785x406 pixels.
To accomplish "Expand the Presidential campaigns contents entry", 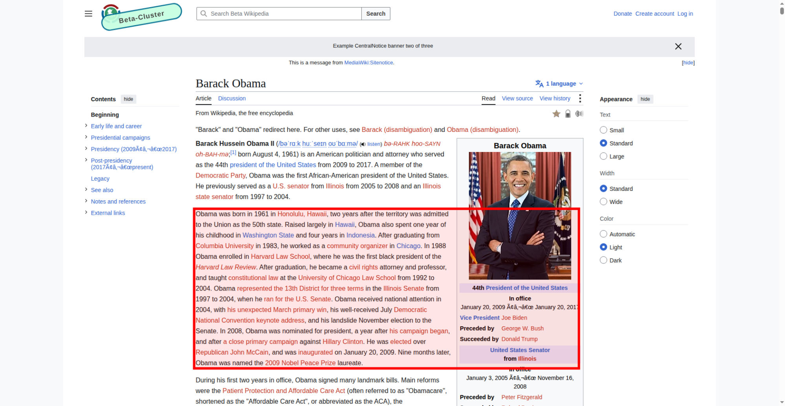I will [86, 137].
